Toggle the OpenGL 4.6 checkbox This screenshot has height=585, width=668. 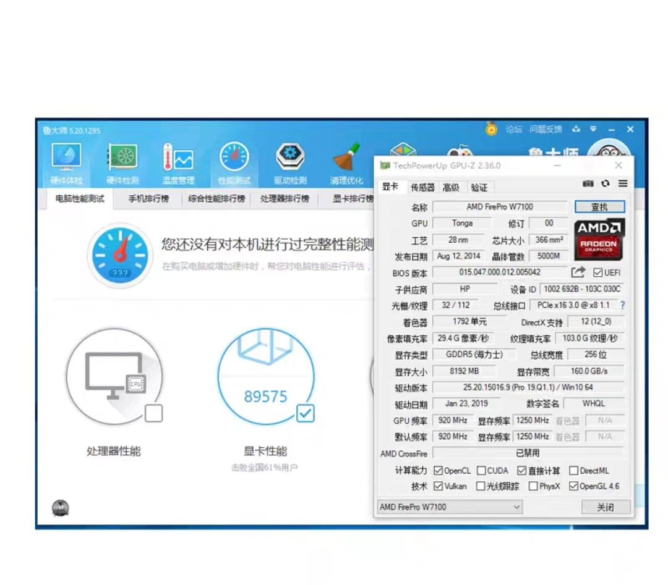point(574,486)
